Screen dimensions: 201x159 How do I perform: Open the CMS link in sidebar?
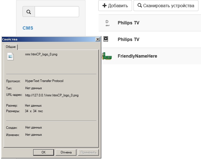click(28, 28)
